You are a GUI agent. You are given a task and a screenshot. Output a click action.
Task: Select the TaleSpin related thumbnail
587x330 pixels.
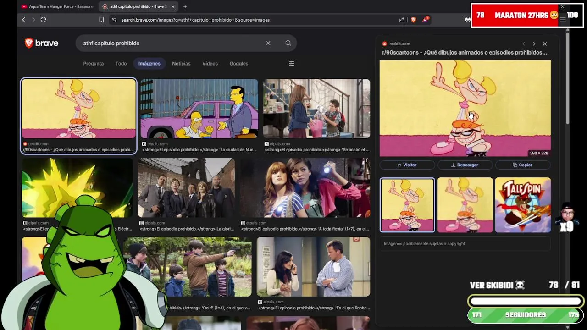(x=523, y=205)
